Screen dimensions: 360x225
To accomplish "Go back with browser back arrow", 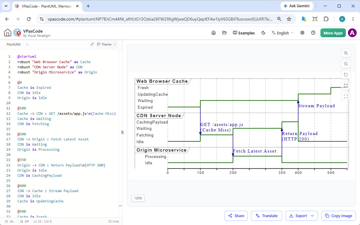I will coord(7,19).
